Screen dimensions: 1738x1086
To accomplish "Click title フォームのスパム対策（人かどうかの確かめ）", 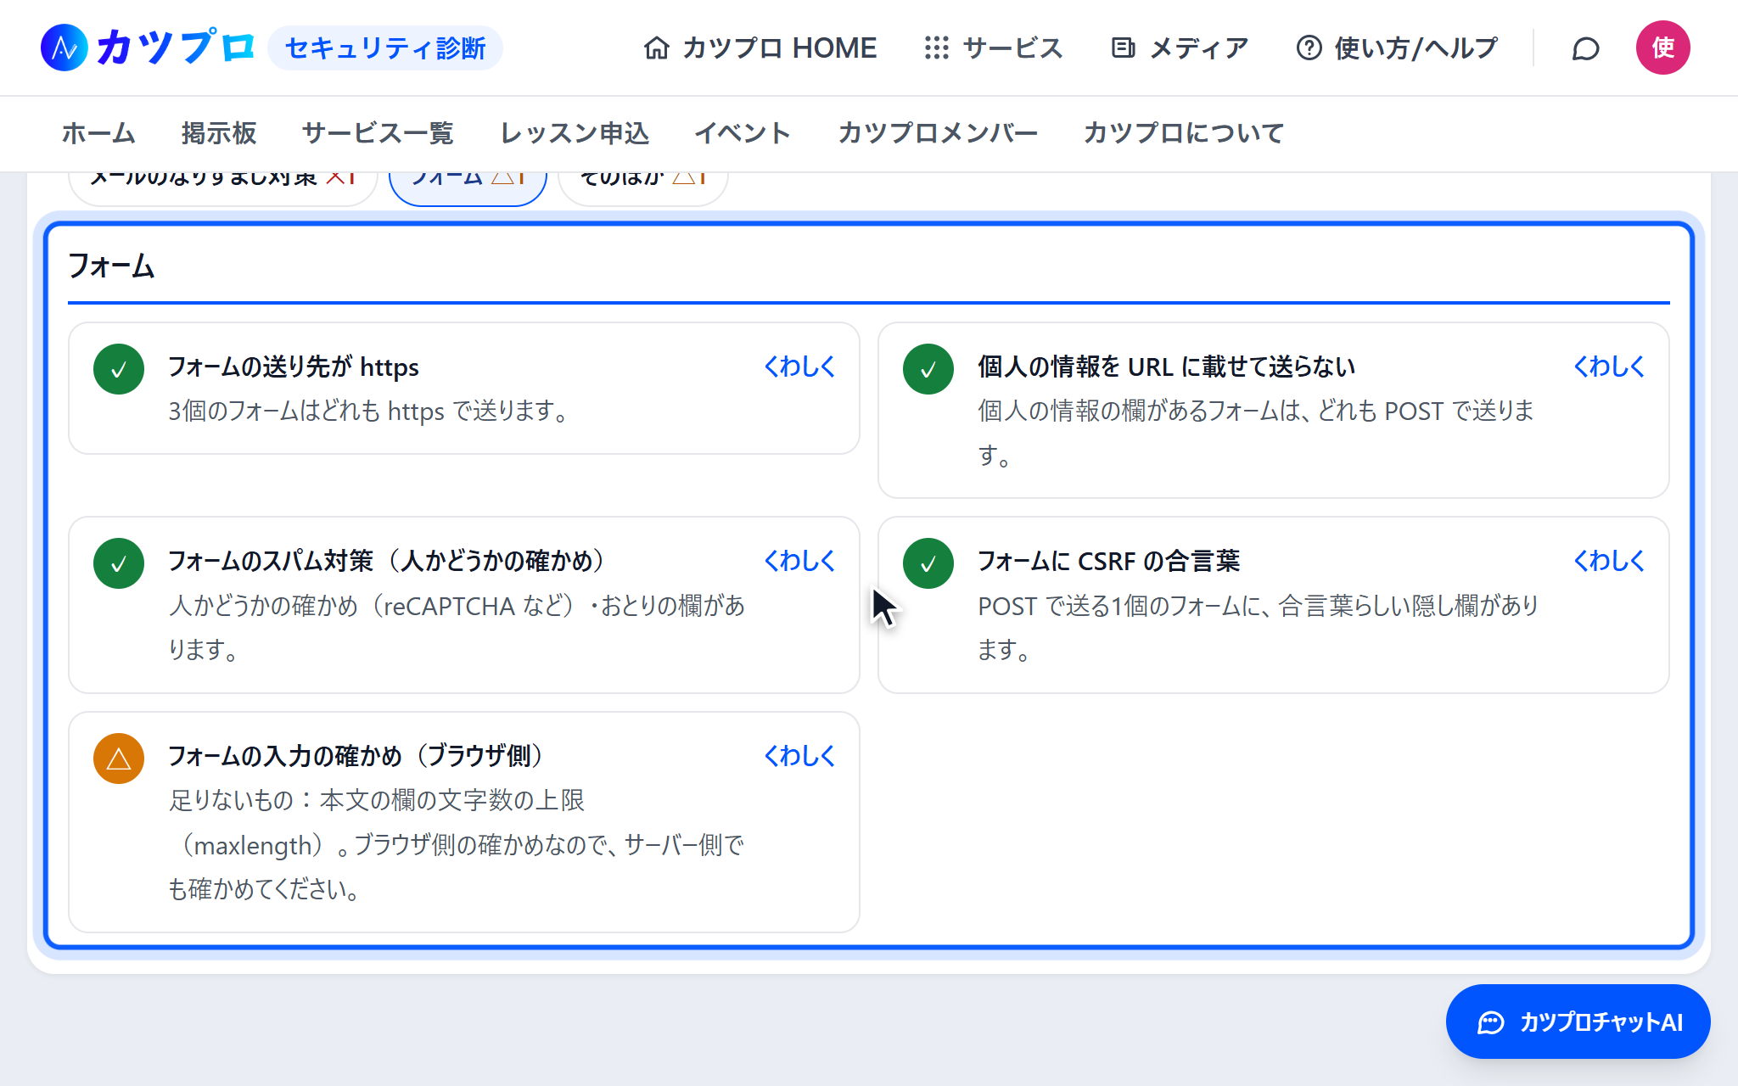I will [387, 561].
